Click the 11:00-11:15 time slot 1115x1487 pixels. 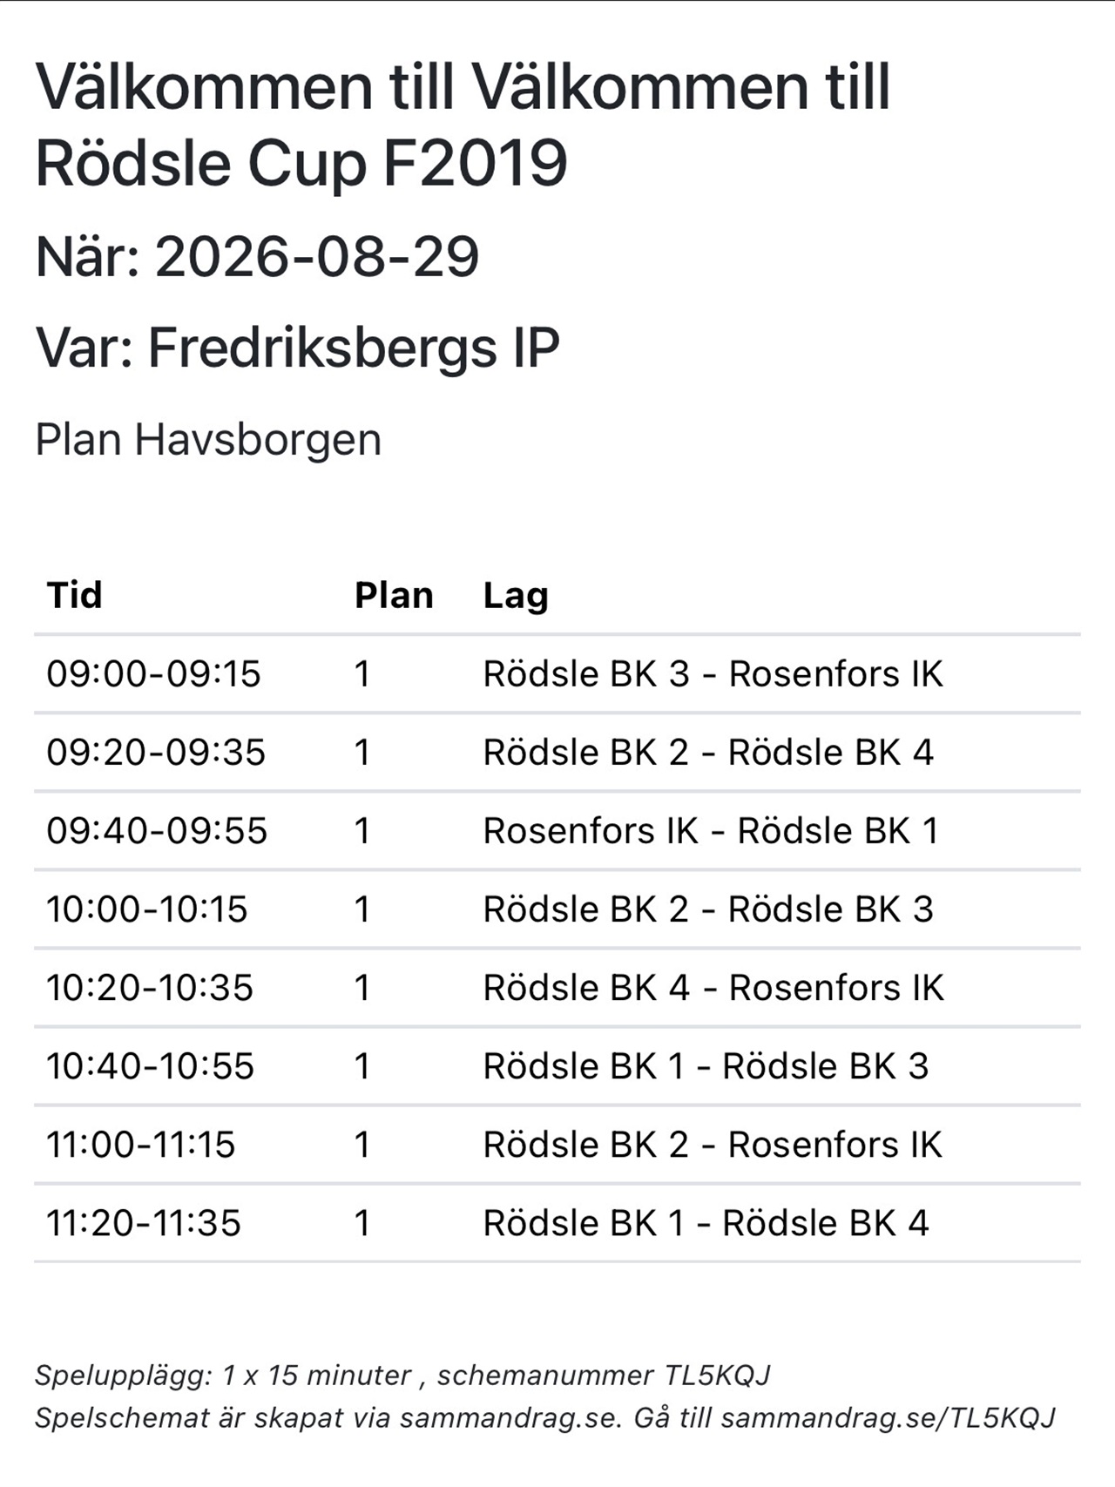pos(141,1145)
